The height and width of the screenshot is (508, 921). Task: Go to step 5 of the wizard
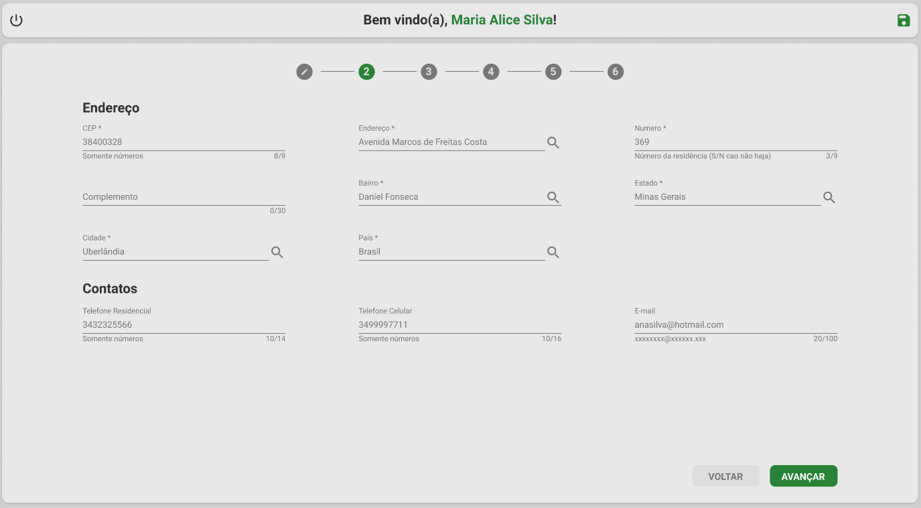coord(553,72)
